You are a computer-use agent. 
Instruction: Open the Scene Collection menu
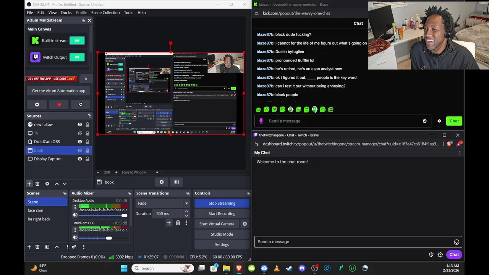tap(105, 13)
